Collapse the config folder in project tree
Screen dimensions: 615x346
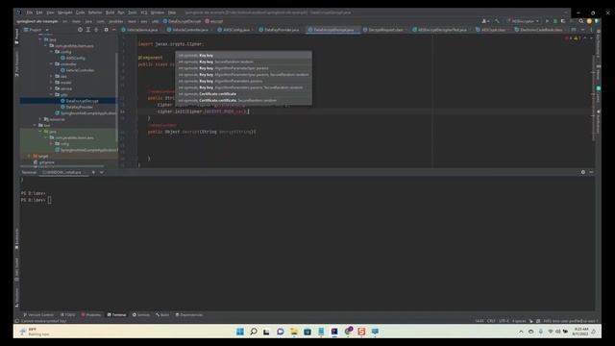[51, 52]
